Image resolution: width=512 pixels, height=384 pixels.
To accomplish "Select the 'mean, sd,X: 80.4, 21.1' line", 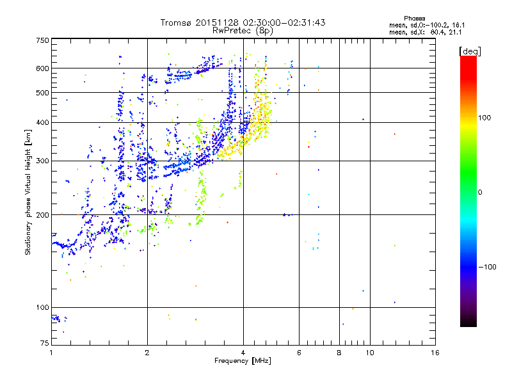I will click(x=426, y=33).
